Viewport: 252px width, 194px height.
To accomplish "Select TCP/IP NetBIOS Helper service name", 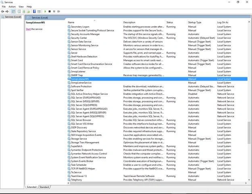I will pyautogui.click(x=83, y=169).
